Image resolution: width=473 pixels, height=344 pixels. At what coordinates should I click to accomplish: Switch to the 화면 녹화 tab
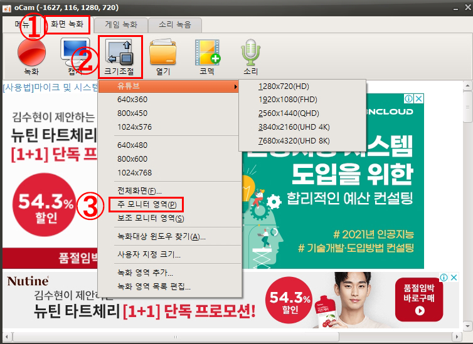point(67,24)
